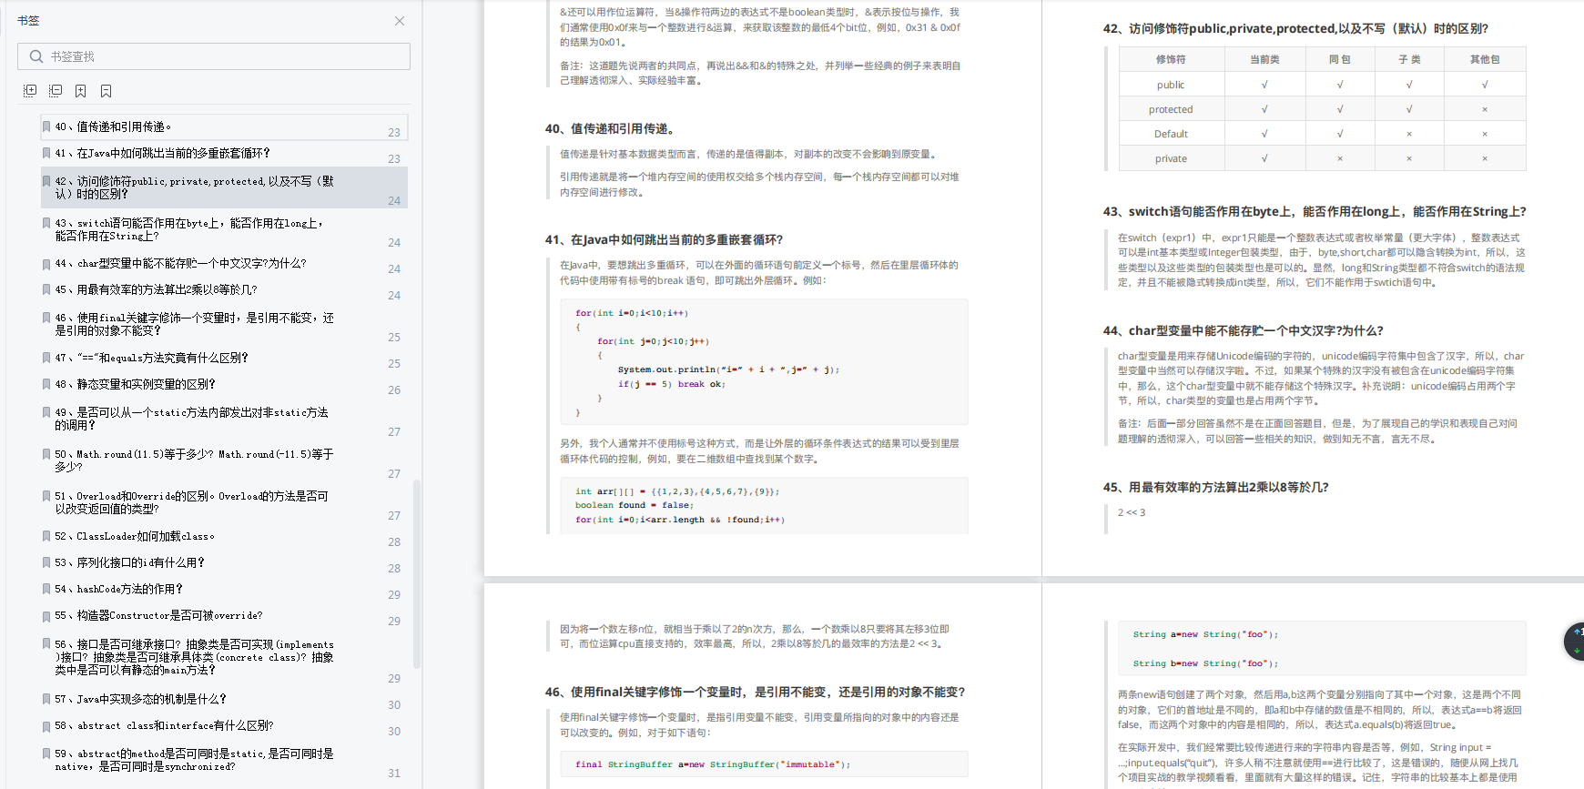Click the public row label in table

(x=1171, y=85)
